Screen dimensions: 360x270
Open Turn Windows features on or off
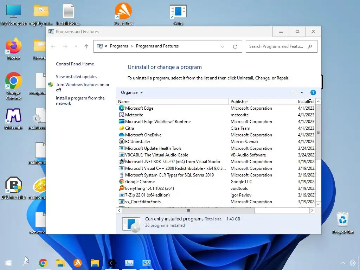coord(83,87)
